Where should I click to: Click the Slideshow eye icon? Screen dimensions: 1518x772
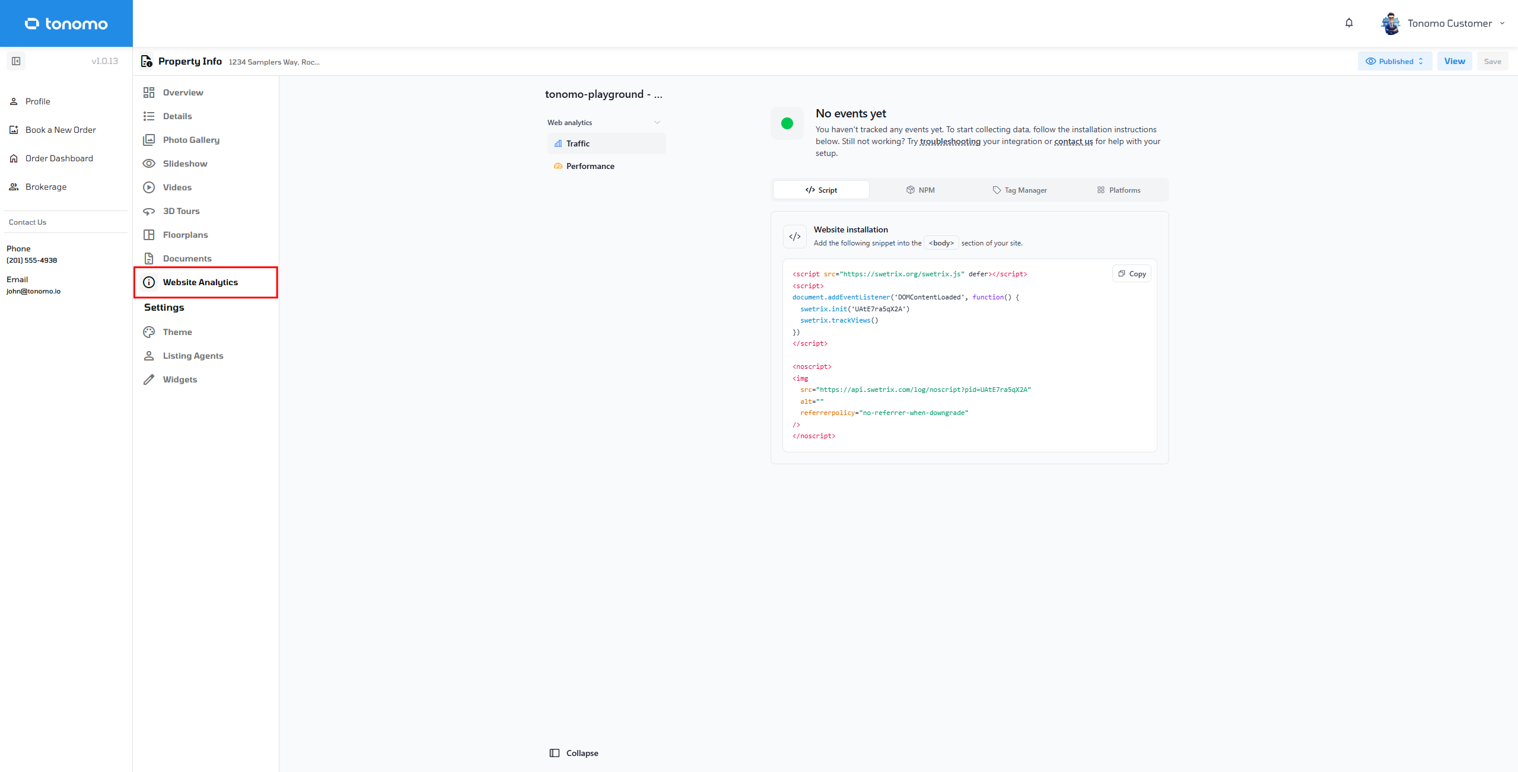(x=149, y=164)
